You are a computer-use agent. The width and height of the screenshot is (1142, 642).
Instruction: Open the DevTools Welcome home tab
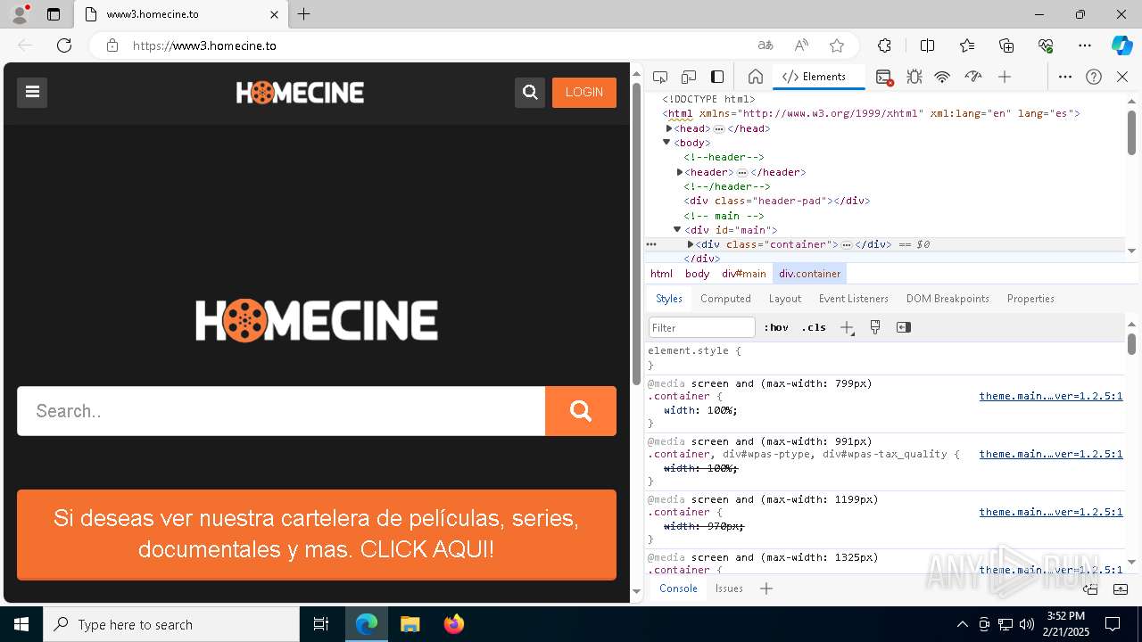756,77
